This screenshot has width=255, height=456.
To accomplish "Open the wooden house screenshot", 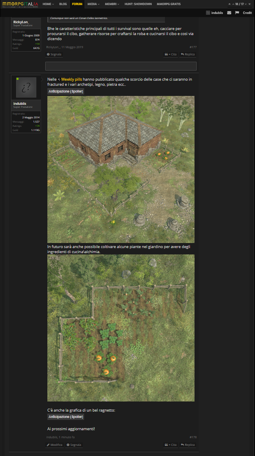I will [x=121, y=169].
